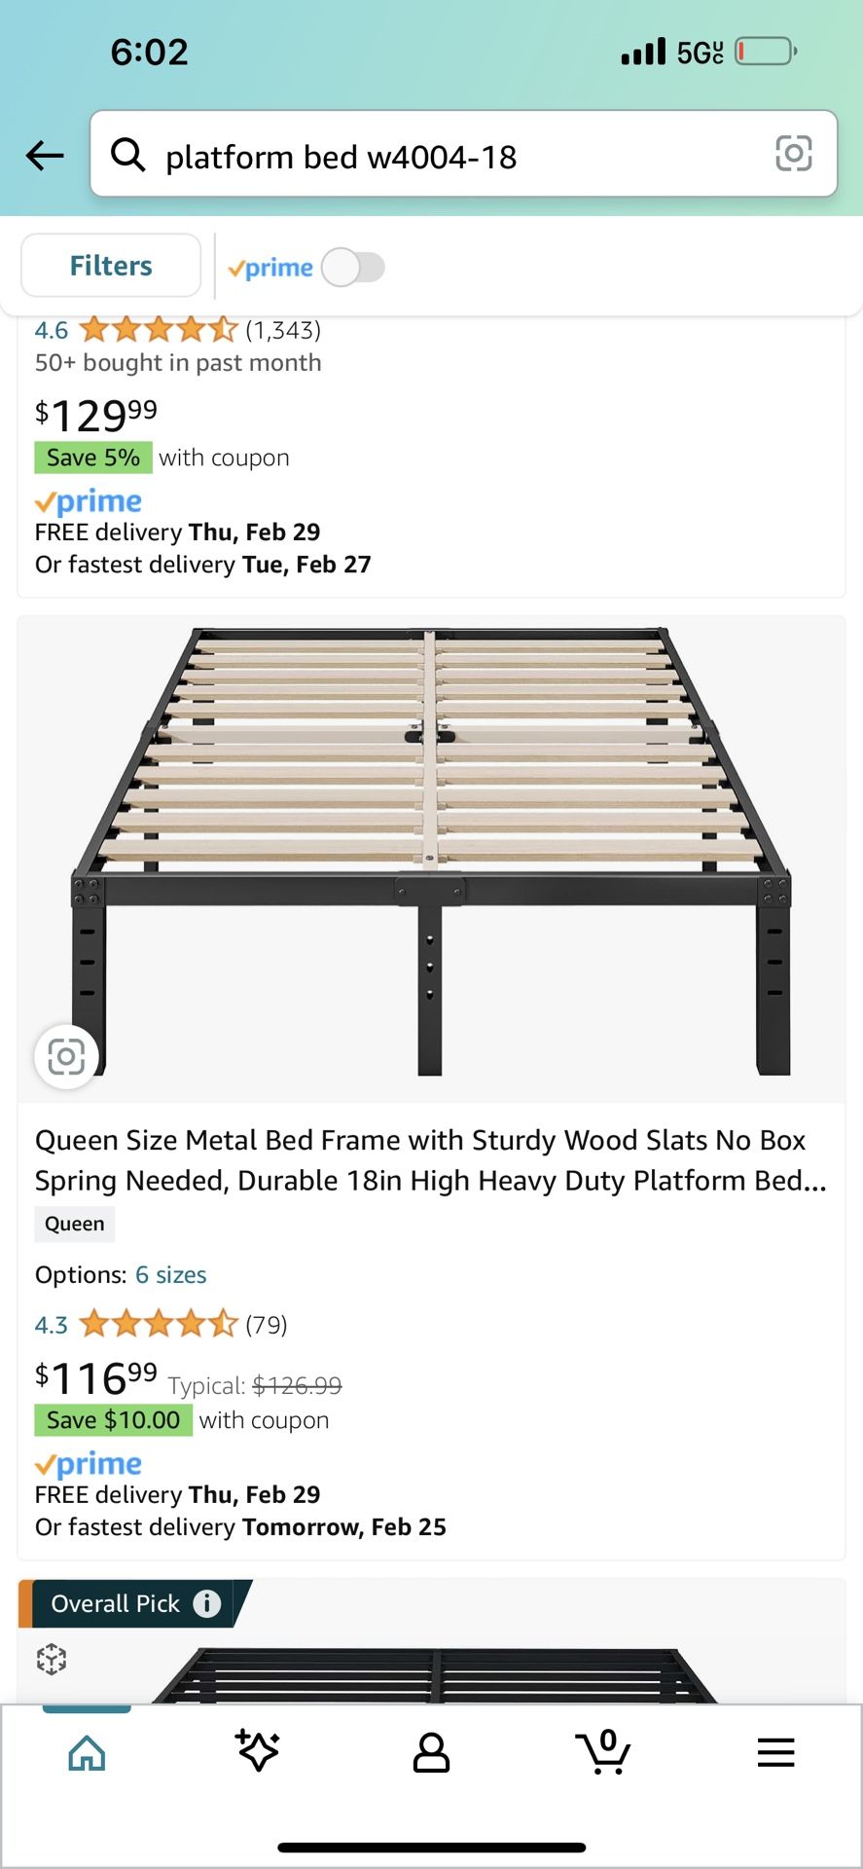Open the shopping cart
This screenshot has height=1869, width=863.
603,1752
